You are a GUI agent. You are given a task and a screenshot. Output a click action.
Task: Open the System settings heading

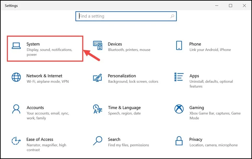click(x=33, y=44)
